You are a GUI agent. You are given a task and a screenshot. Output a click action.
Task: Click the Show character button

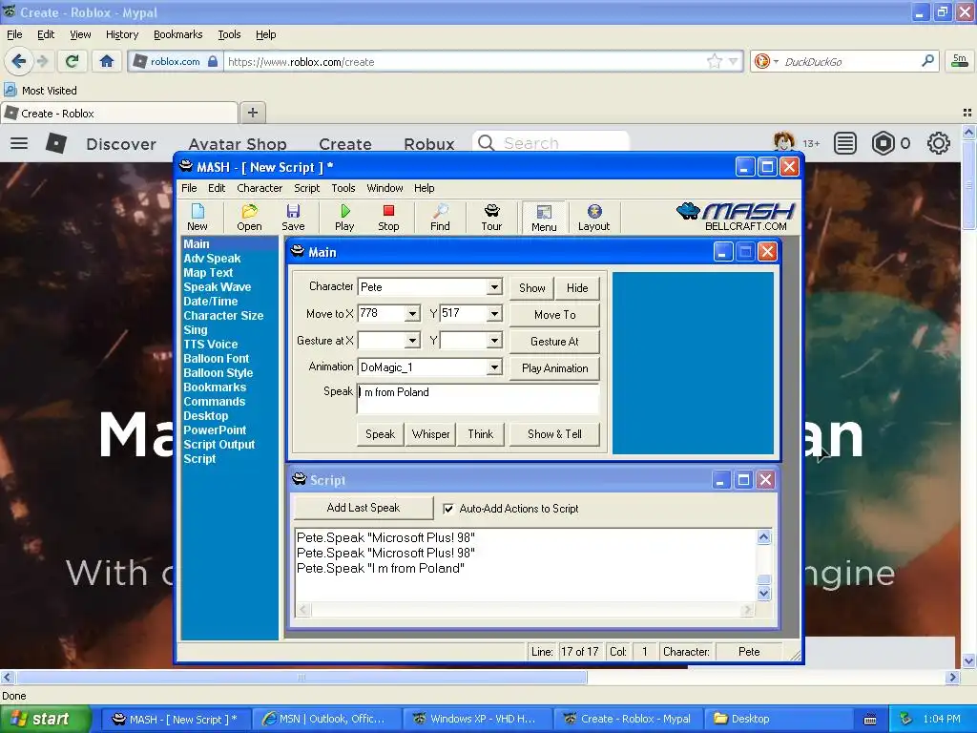coord(532,288)
